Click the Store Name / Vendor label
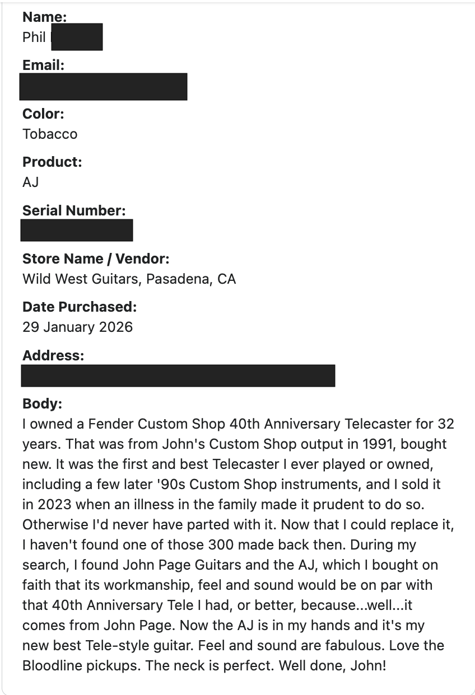The width and height of the screenshot is (475, 695). (x=96, y=259)
